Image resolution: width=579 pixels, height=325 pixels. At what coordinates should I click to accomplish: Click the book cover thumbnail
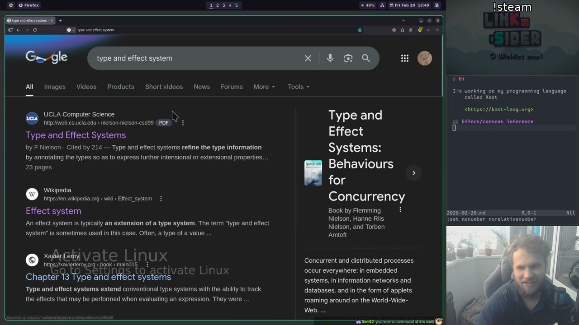pyautogui.click(x=313, y=173)
